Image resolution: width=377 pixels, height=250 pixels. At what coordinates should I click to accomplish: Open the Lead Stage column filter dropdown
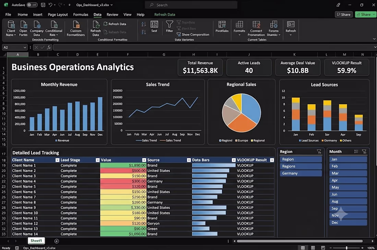pyautogui.click(x=98, y=160)
